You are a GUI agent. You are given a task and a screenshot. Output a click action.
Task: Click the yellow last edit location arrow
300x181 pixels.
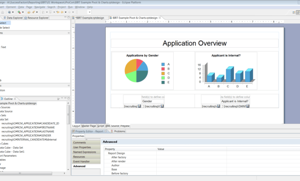point(58,12)
